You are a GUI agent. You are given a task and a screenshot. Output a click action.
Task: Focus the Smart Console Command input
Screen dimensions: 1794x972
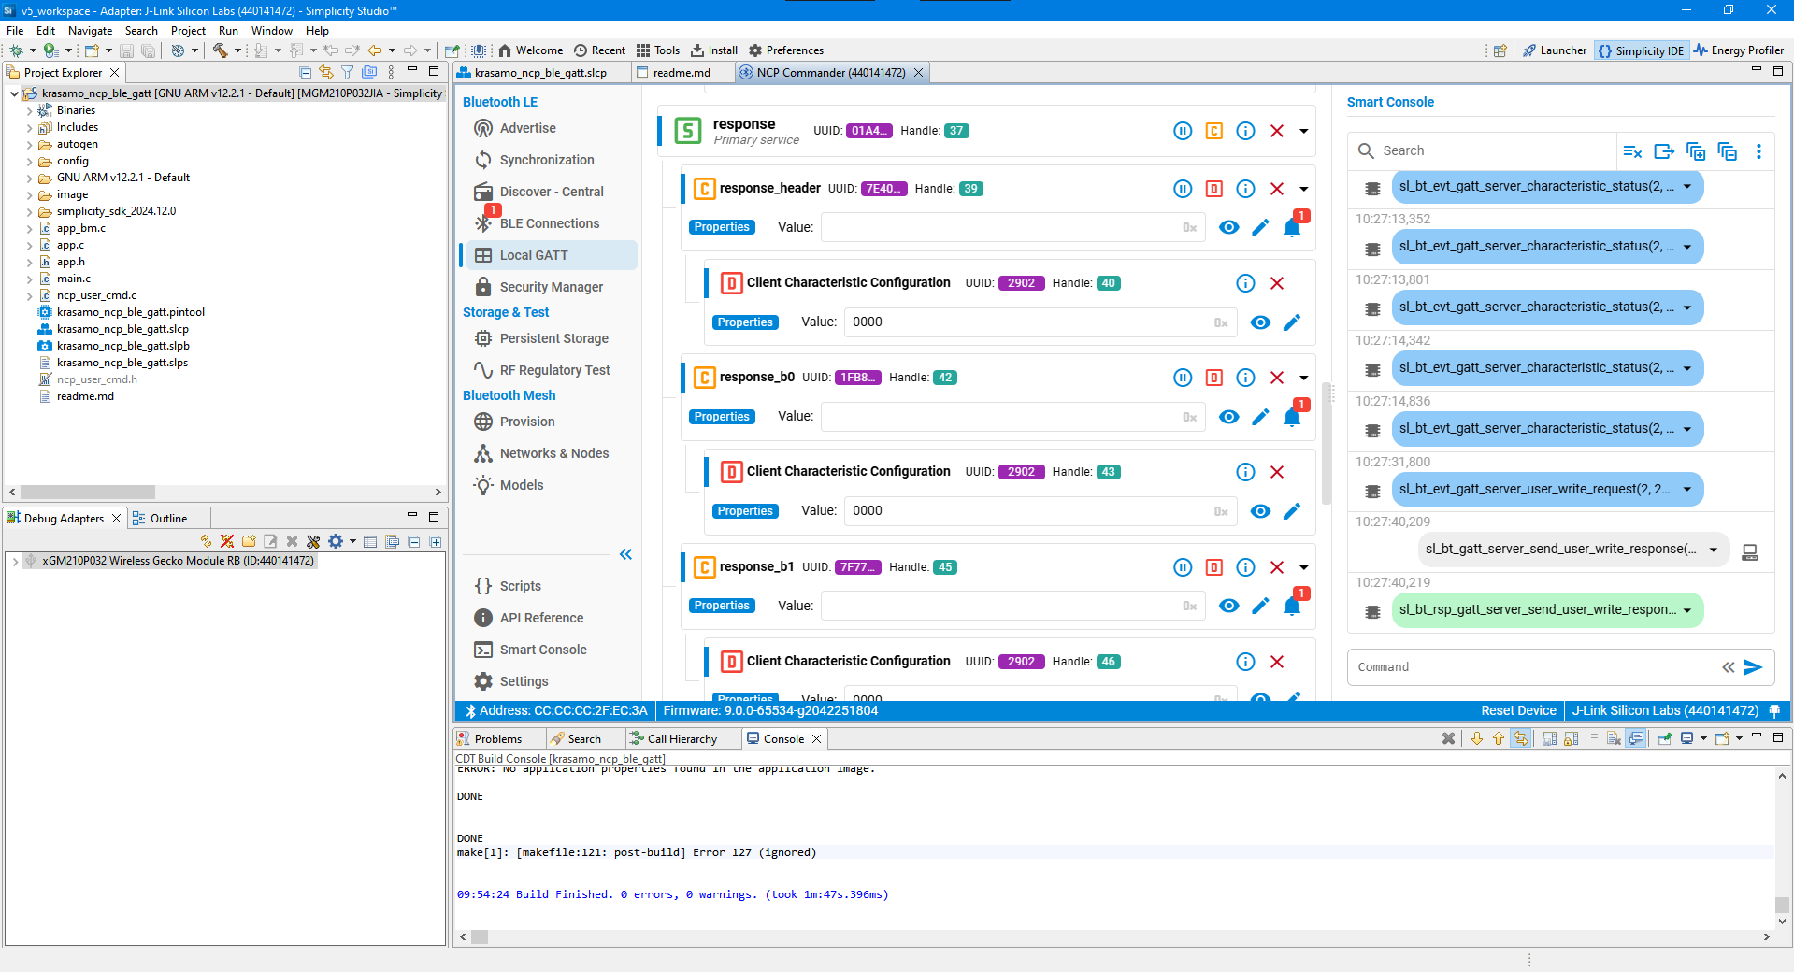(1533, 667)
